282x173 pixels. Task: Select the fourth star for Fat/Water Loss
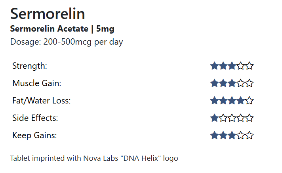[240, 101]
